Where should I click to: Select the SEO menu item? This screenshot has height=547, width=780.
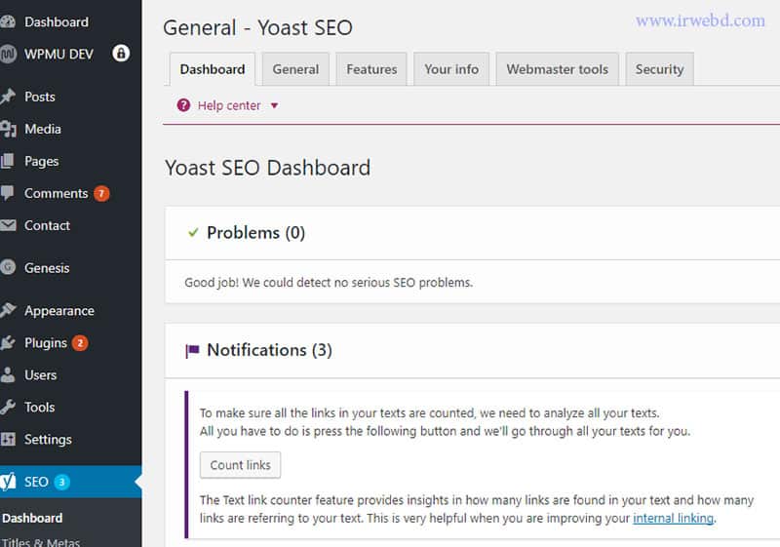[x=70, y=482]
